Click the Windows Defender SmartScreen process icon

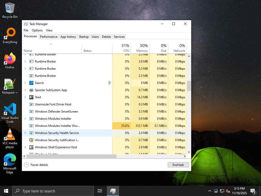31,112
